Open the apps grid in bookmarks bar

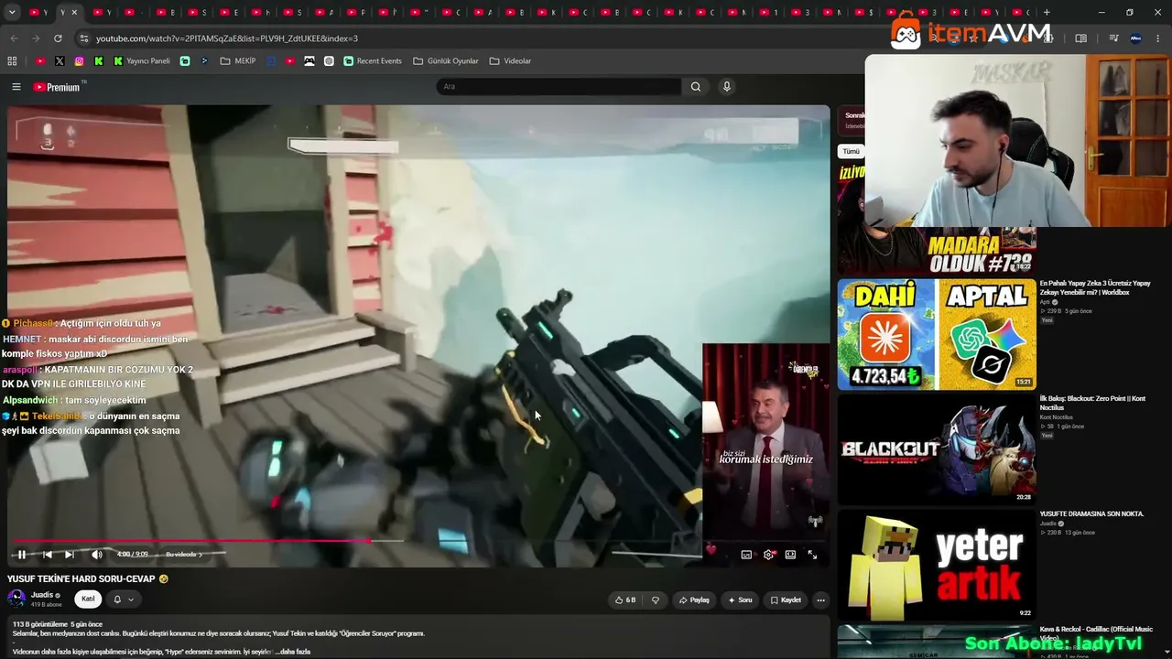tap(12, 61)
